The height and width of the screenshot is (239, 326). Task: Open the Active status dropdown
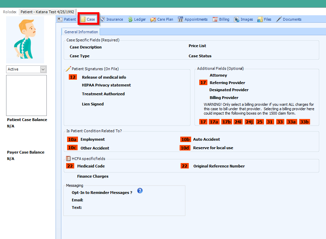coord(43,69)
